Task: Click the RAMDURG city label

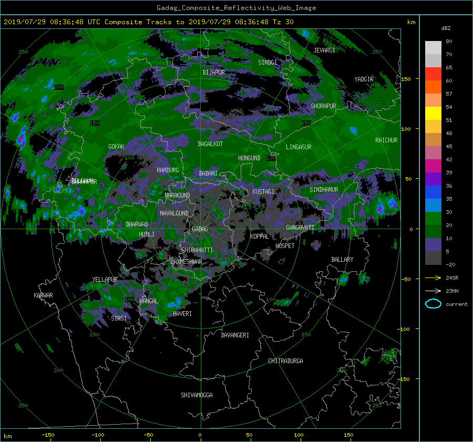Action: (168, 170)
